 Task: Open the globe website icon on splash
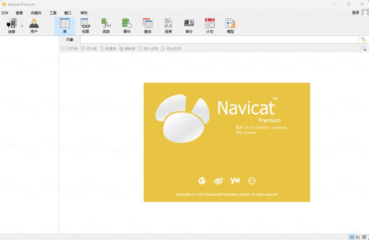[202, 181]
